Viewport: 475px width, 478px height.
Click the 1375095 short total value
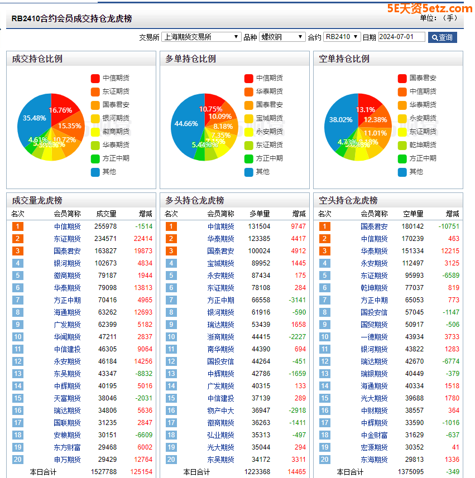tap(411, 472)
